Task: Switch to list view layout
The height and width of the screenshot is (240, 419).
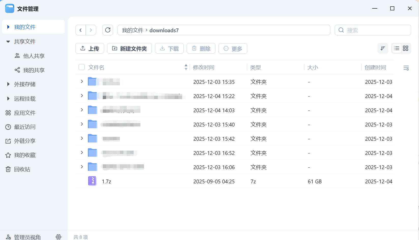Action: (396, 48)
